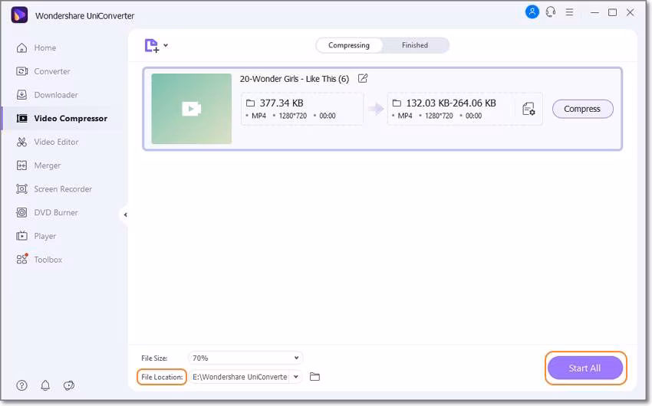Switch to the Finished tab
This screenshot has height=406, width=652.
click(x=414, y=45)
